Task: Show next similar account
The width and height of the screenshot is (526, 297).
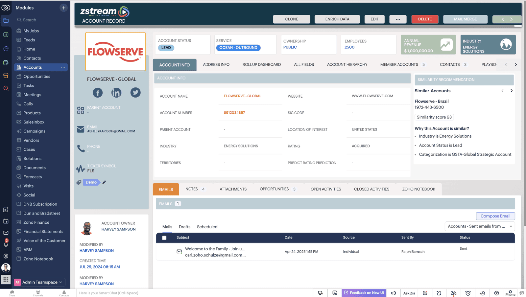Action: 512,91
